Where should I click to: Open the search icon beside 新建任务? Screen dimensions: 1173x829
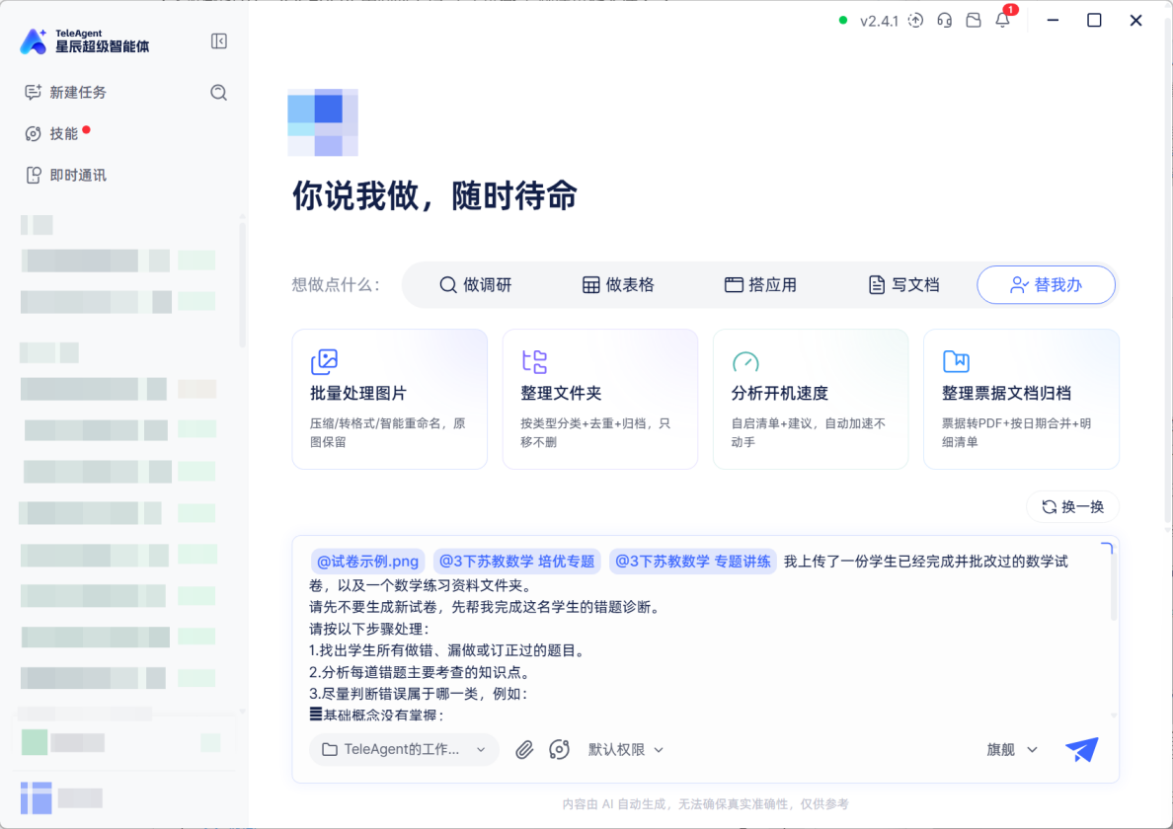tap(218, 93)
